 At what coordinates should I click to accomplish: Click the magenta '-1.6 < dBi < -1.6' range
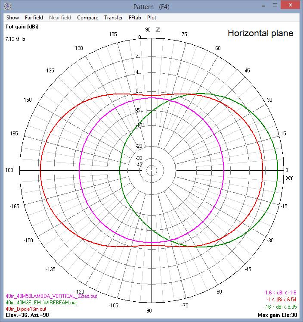280,293
